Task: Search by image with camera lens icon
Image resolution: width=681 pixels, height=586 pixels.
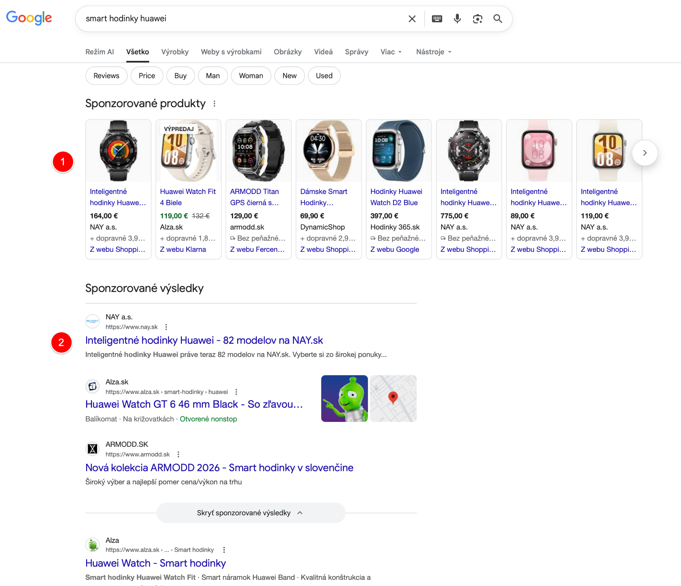Action: 477,19
